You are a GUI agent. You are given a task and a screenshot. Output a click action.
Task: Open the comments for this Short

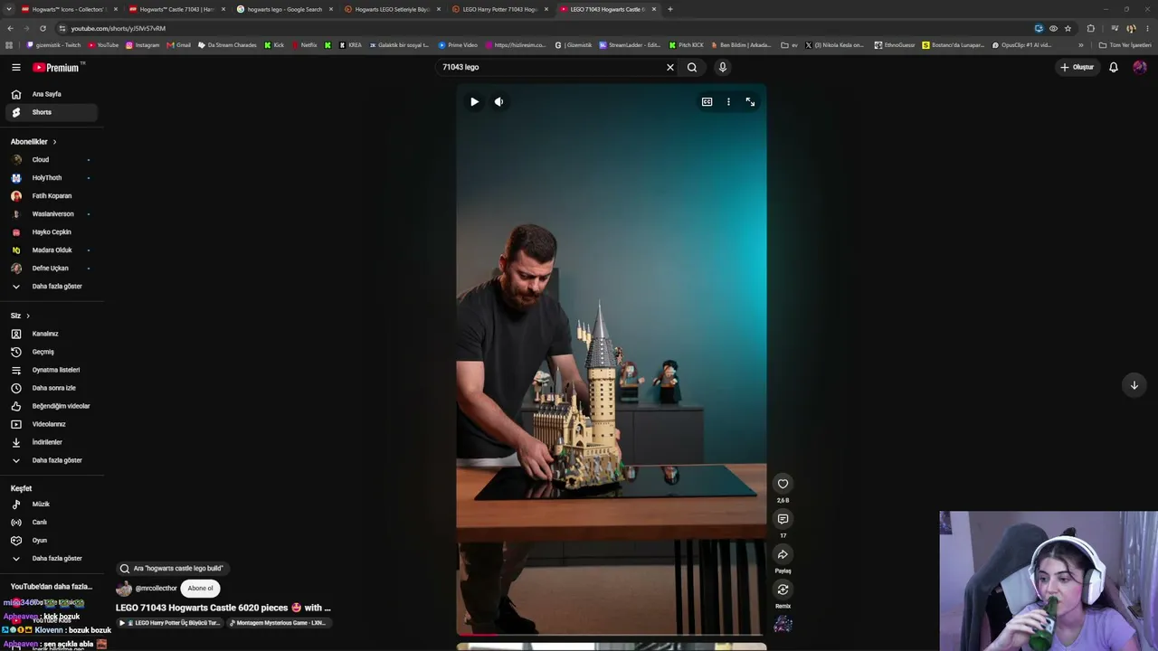pos(783,519)
